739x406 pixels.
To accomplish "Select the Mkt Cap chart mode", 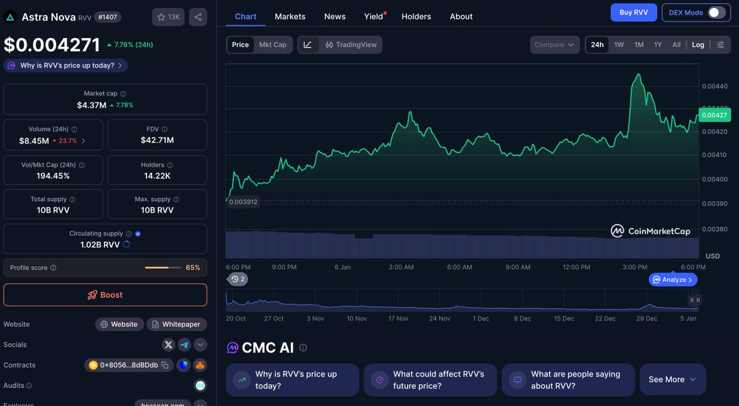I will [273, 45].
